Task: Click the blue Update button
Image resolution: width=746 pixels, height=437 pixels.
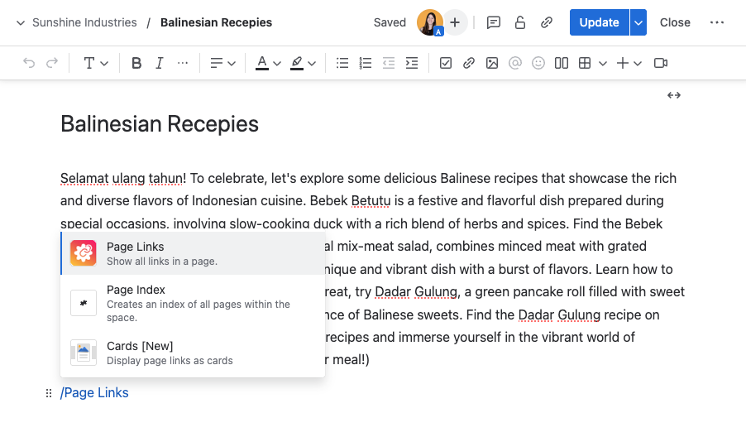Action: 599,22
